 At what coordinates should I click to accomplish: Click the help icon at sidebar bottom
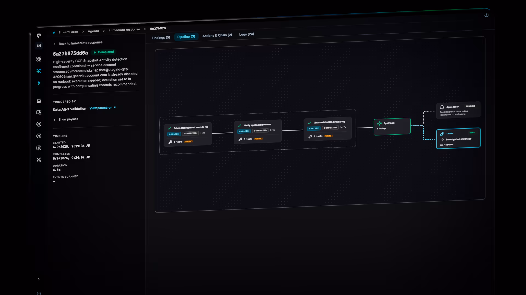point(39,293)
